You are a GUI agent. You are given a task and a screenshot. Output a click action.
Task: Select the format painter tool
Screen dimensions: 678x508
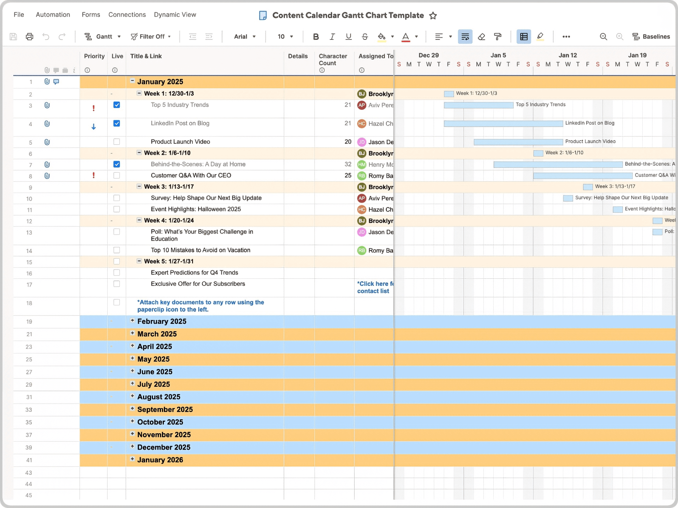498,36
